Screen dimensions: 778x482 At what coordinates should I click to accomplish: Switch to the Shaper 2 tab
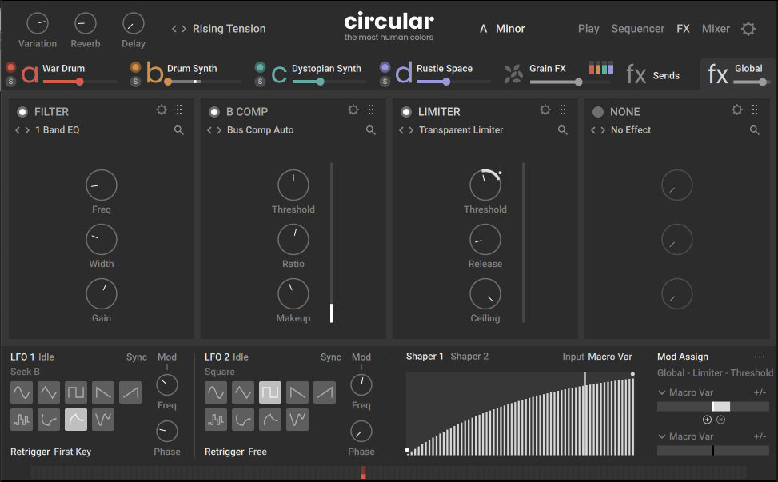(469, 356)
